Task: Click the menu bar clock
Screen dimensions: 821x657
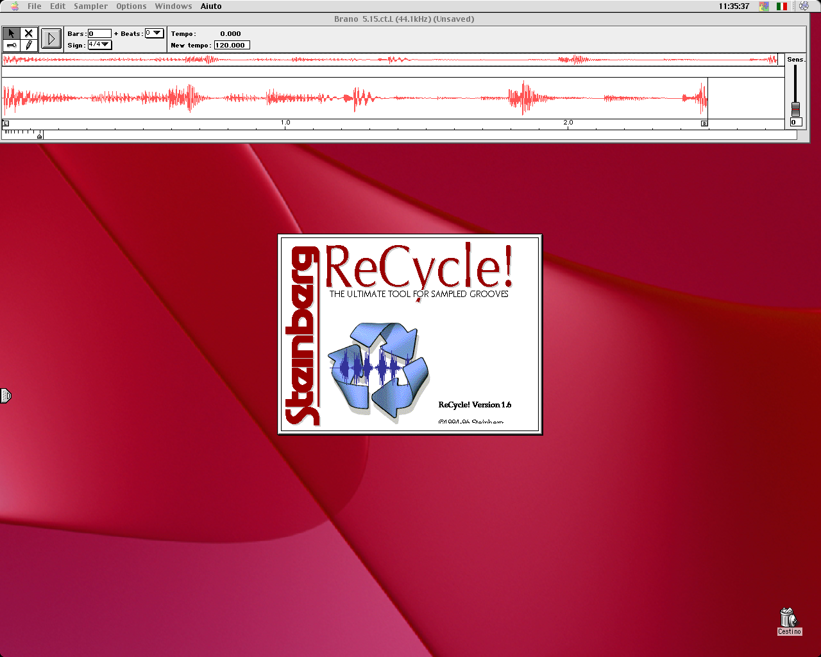Action: 734,6
